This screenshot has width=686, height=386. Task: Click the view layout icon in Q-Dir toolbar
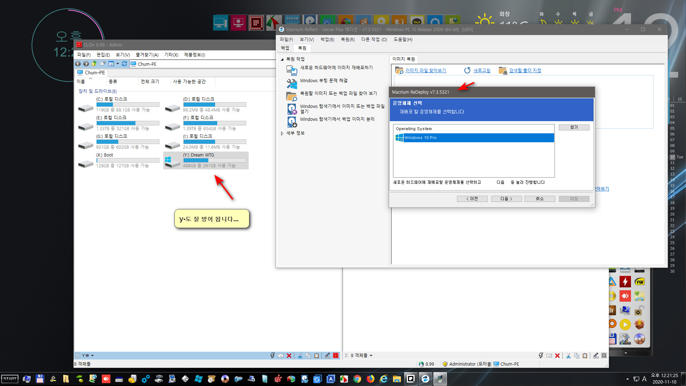(111, 64)
